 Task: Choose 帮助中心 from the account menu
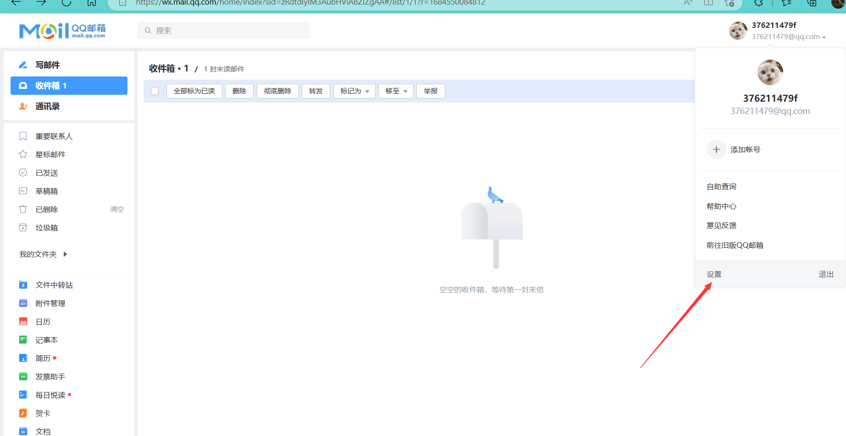721,207
